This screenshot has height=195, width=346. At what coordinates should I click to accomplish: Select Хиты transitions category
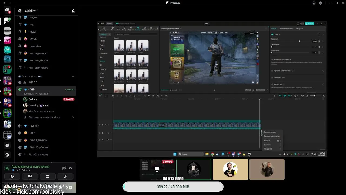coord(101,49)
